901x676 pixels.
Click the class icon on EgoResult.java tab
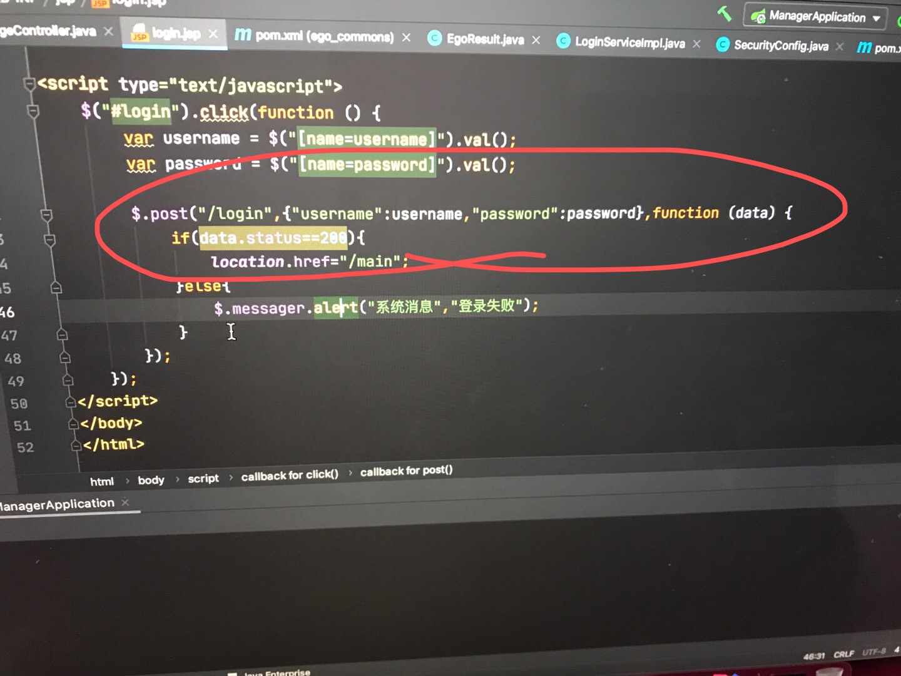point(434,38)
